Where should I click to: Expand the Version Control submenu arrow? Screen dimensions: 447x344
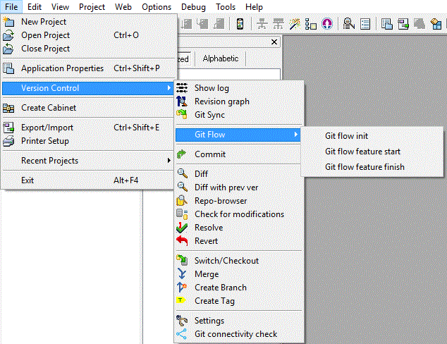[x=169, y=88]
